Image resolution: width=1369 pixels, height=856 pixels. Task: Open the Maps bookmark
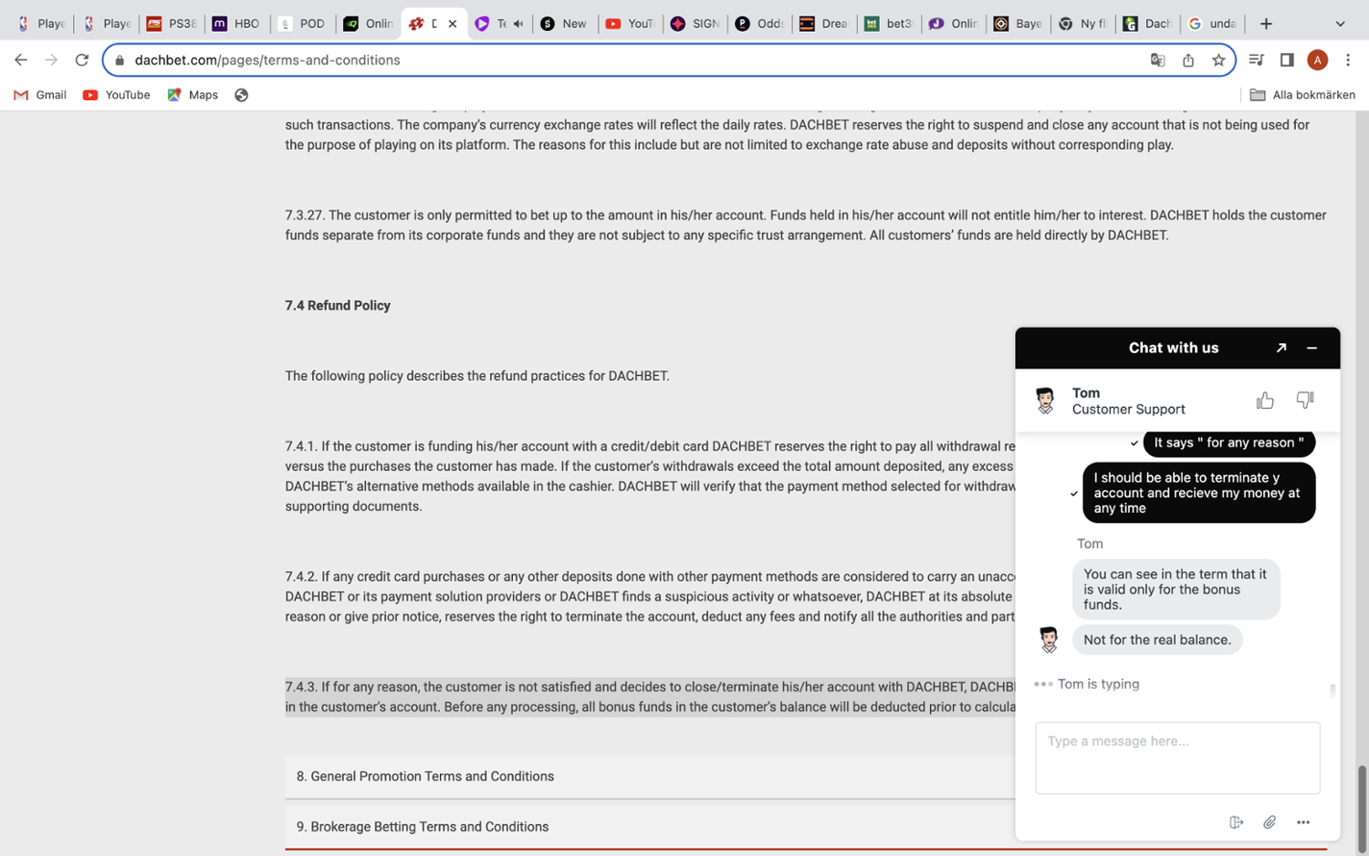[193, 95]
